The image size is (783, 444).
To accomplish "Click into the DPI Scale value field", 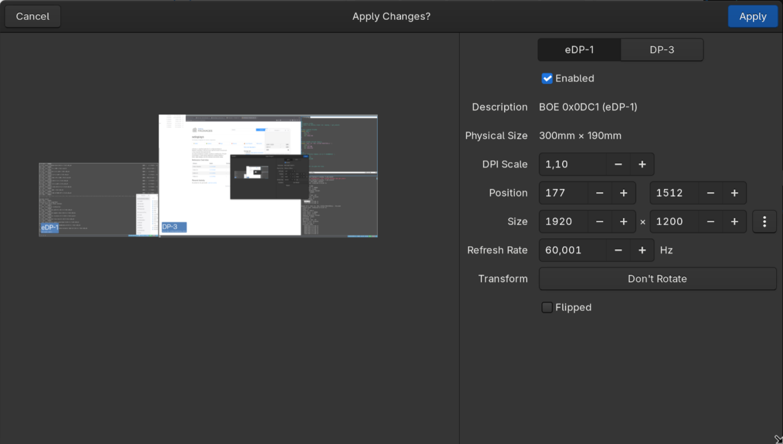I will 572,164.
